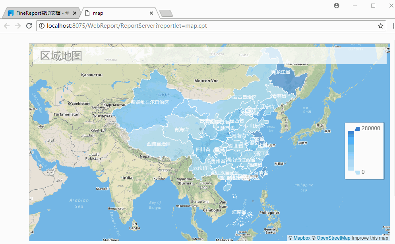This screenshot has width=395, height=244.
Task: Click the blue gradient legend bar
Action: 351,151
